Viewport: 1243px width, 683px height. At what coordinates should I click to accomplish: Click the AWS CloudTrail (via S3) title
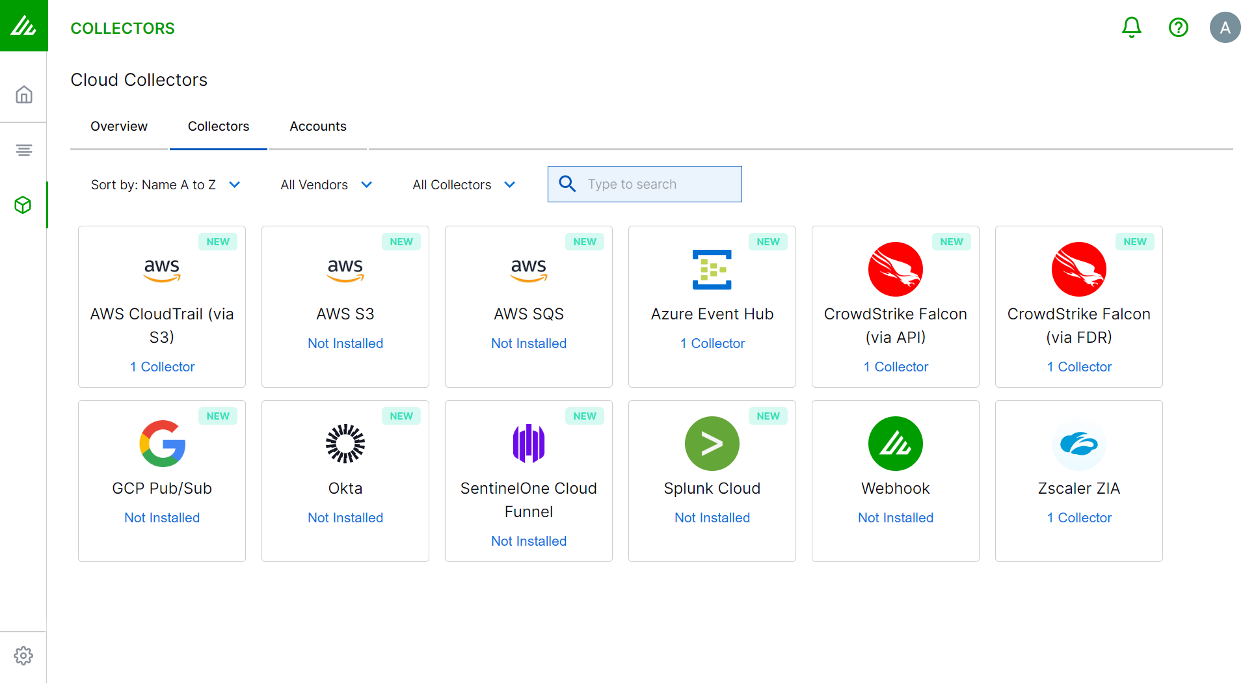click(162, 325)
